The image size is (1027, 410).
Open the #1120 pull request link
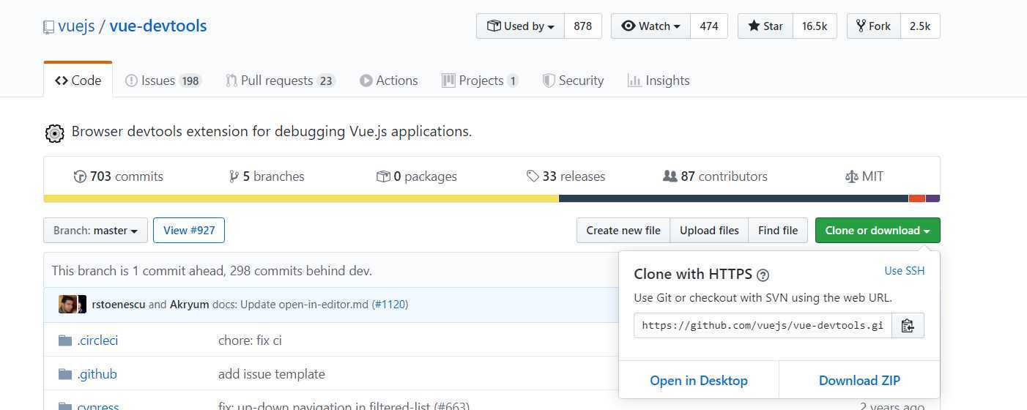click(390, 305)
